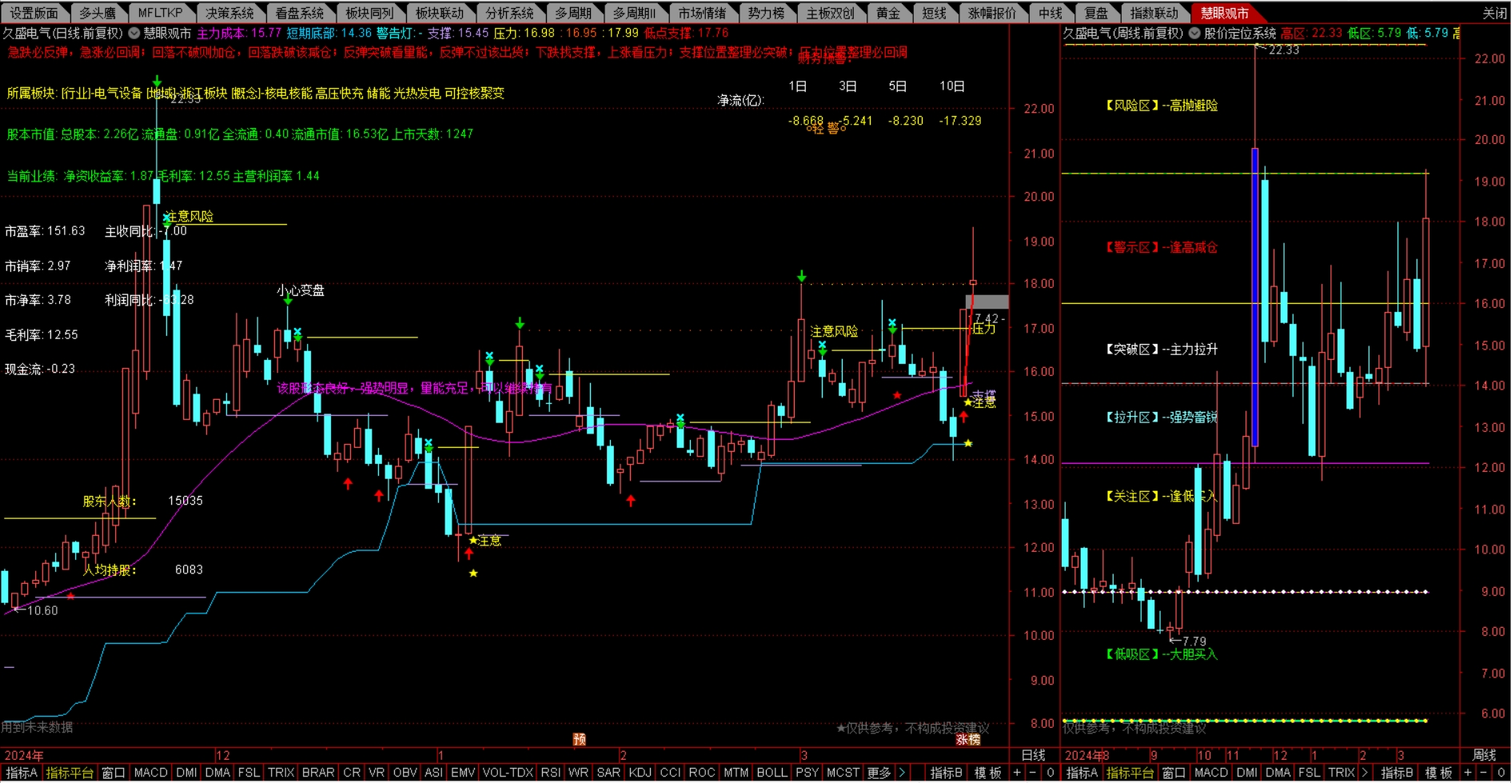Open the 复盘 tab
1511x783 pixels.
click(x=1096, y=13)
